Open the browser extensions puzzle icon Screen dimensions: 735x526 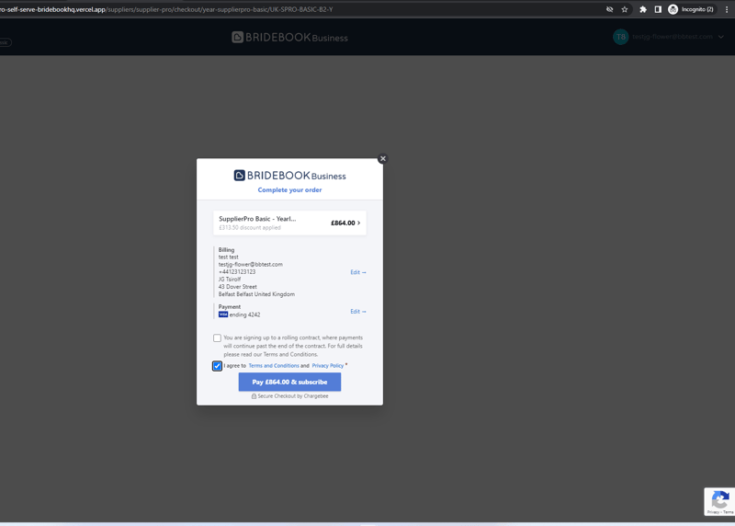643,9
